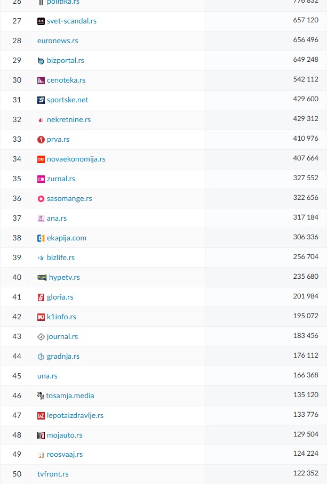Open the euronews.rs link
Image resolution: width=327 pixels, height=484 pixels.
(x=58, y=41)
